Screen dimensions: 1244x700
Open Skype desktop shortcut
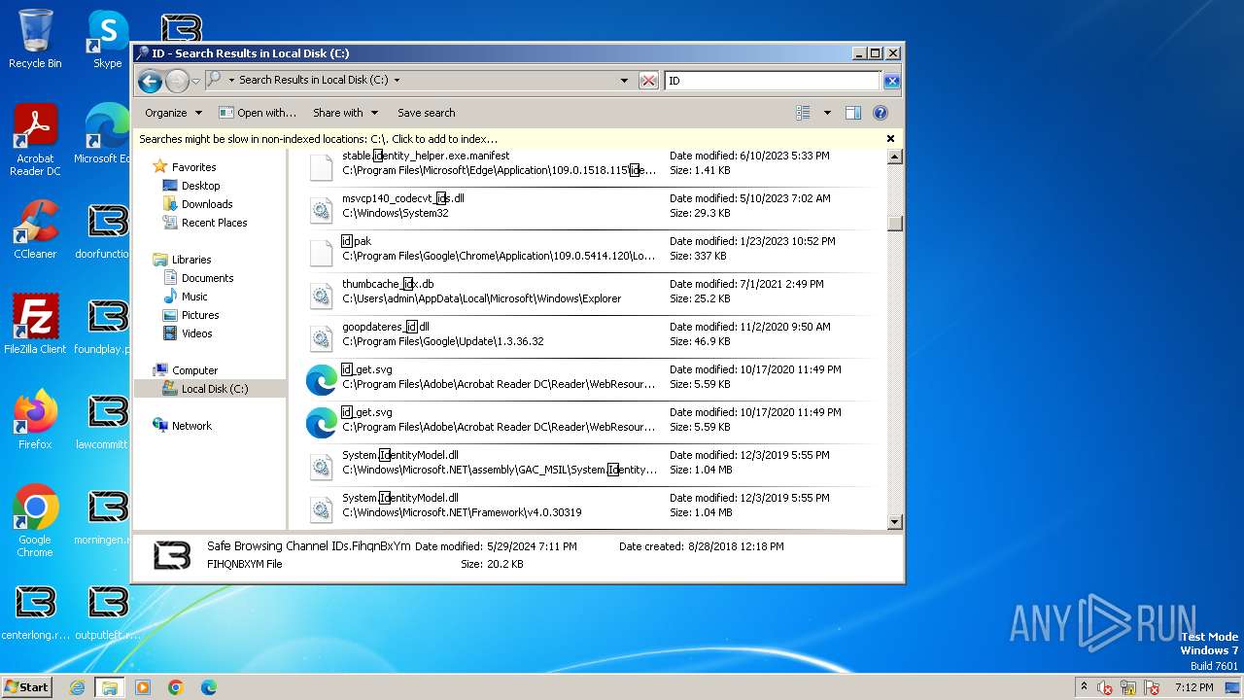[107, 39]
